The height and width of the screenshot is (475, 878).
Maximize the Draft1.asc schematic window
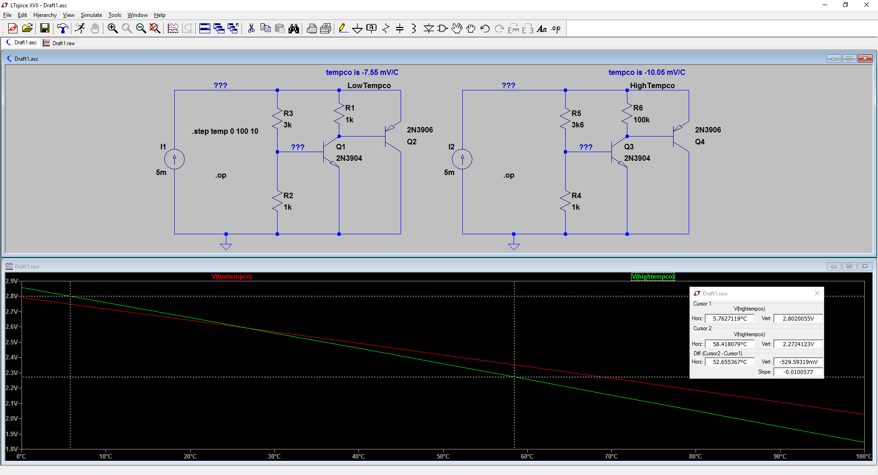coord(849,58)
